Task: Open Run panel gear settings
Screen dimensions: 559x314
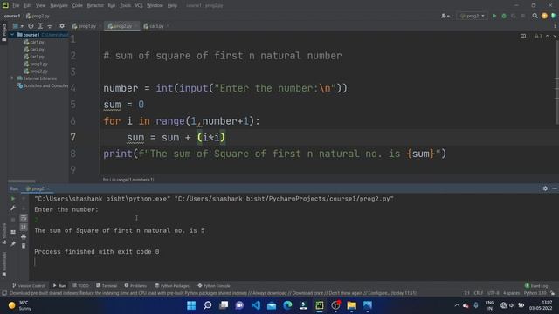Action: point(545,188)
